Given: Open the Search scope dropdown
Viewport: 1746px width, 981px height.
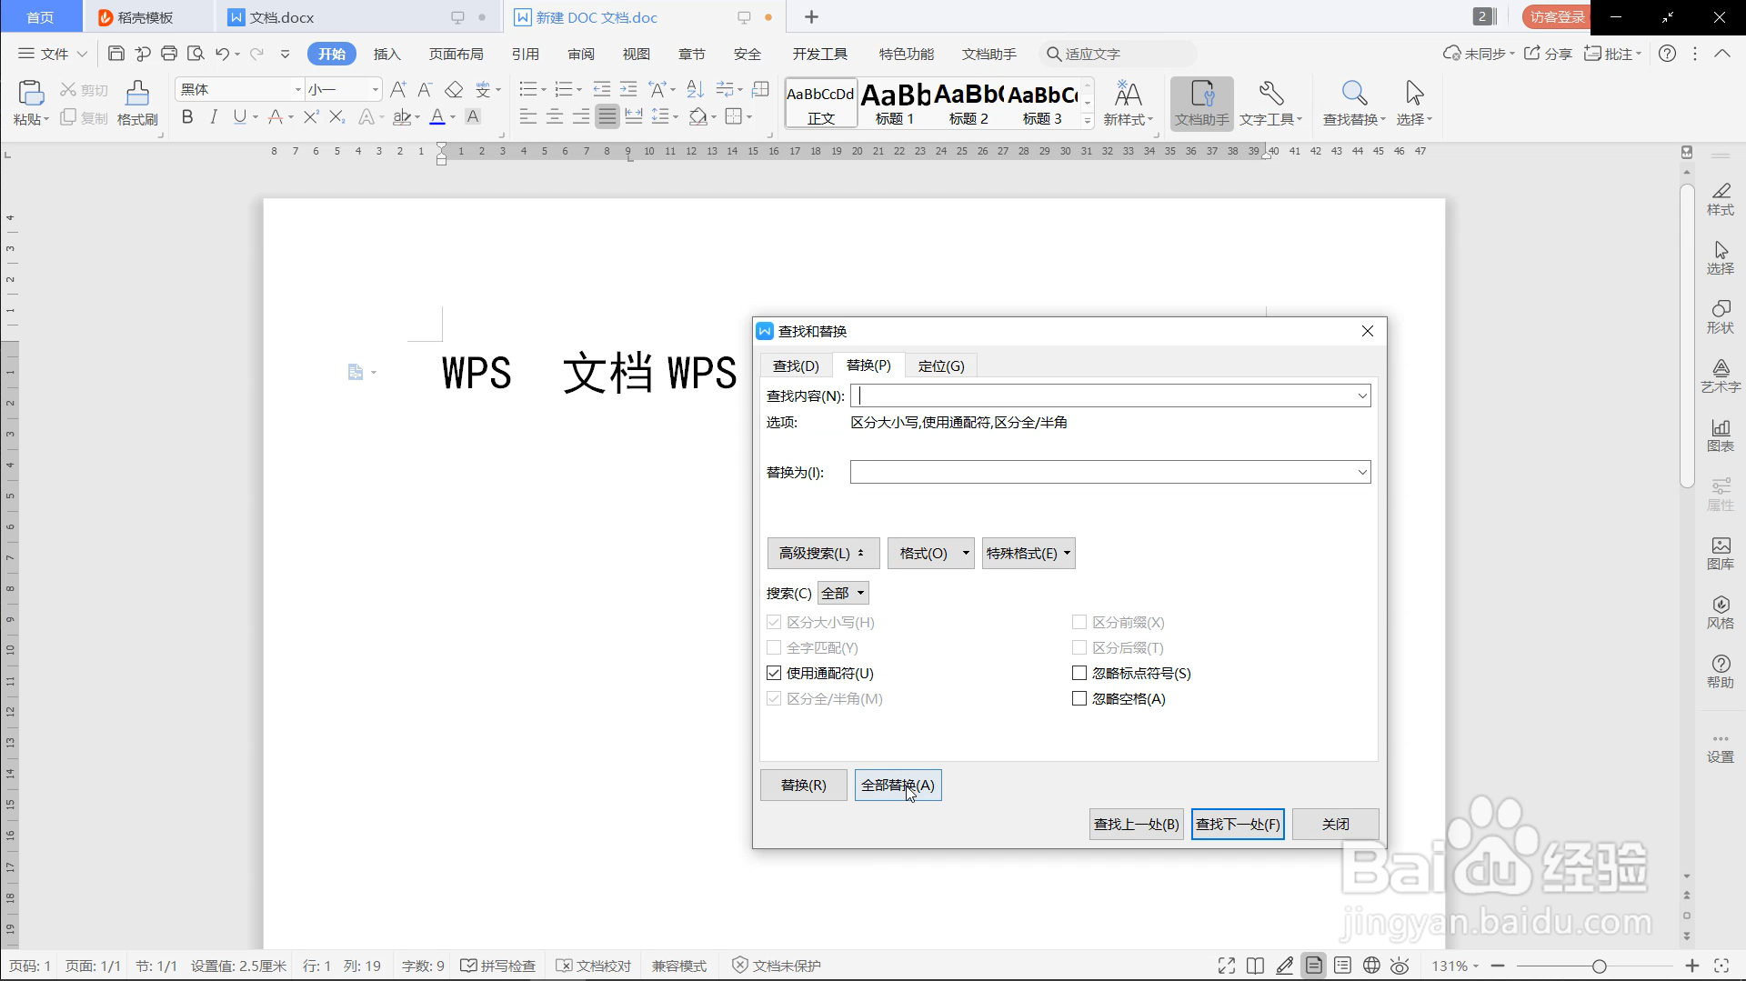Looking at the screenshot, I should 843,593.
